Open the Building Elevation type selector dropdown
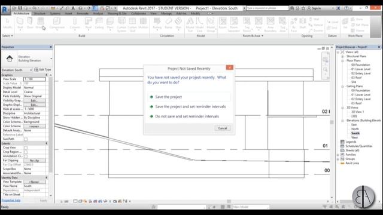The image size is (383, 215). coord(51,59)
